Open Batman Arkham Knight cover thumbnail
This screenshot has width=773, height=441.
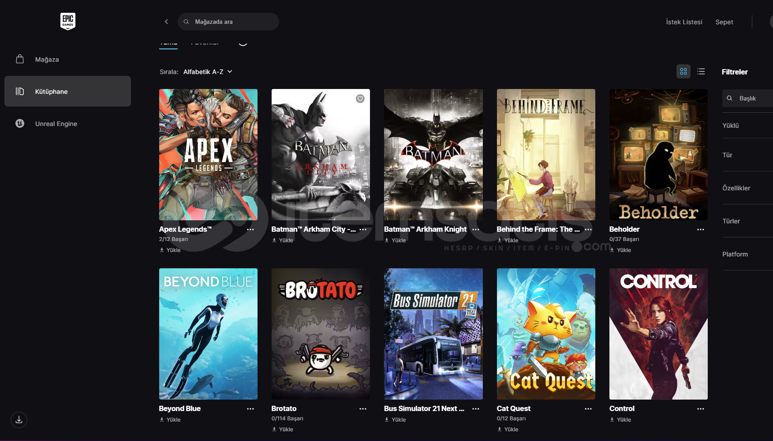click(x=433, y=155)
